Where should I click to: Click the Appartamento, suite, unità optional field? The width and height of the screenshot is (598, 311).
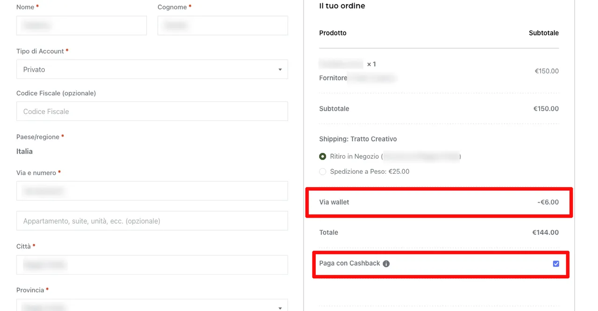152,221
